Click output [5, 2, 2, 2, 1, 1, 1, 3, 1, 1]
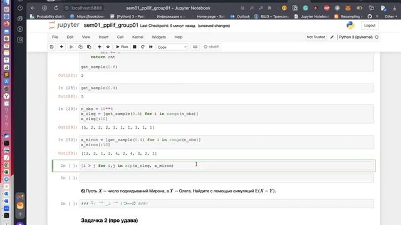 [x=118, y=127]
